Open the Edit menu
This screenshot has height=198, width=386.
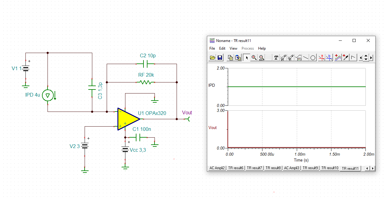(x=222, y=48)
